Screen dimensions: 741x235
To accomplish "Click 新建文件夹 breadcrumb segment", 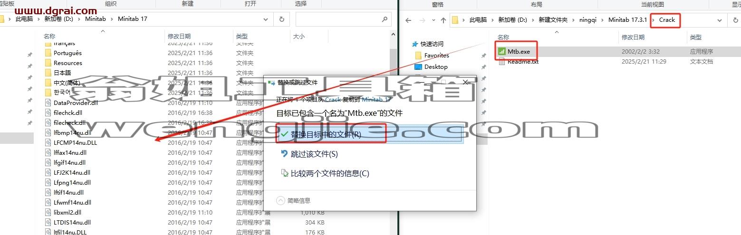I will tap(553, 20).
